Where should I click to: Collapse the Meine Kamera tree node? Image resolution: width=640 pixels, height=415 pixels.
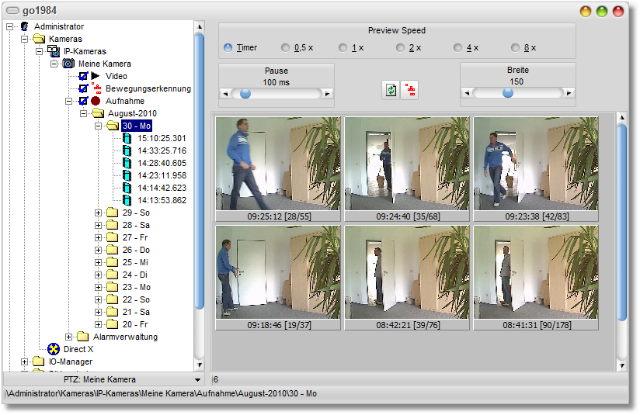coord(54,64)
